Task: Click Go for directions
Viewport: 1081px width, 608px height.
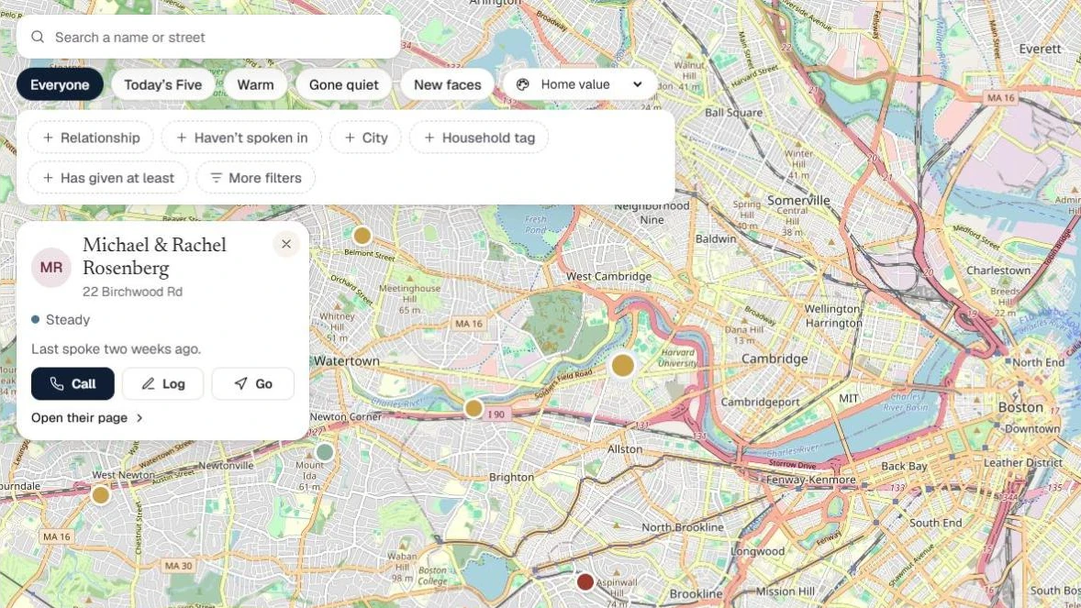Action: (x=253, y=384)
